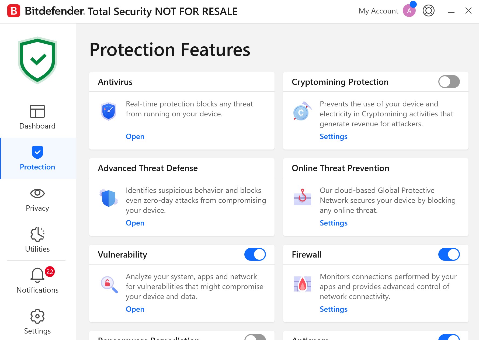The width and height of the screenshot is (479, 340).
Task: Enable the Cryptomining Protection toggle
Action: point(449,82)
